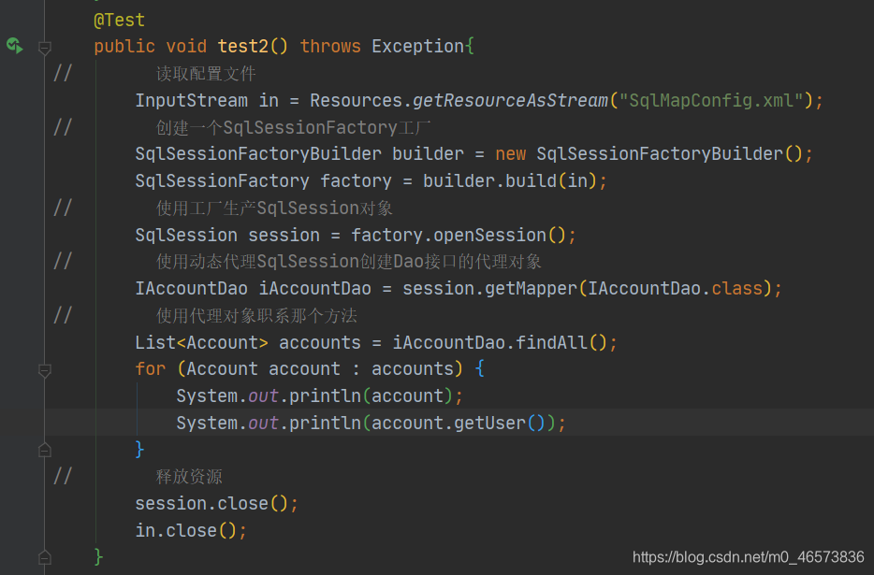The height and width of the screenshot is (575, 874).
Task: Click the println(account) line without getUser
Action: tap(319, 396)
